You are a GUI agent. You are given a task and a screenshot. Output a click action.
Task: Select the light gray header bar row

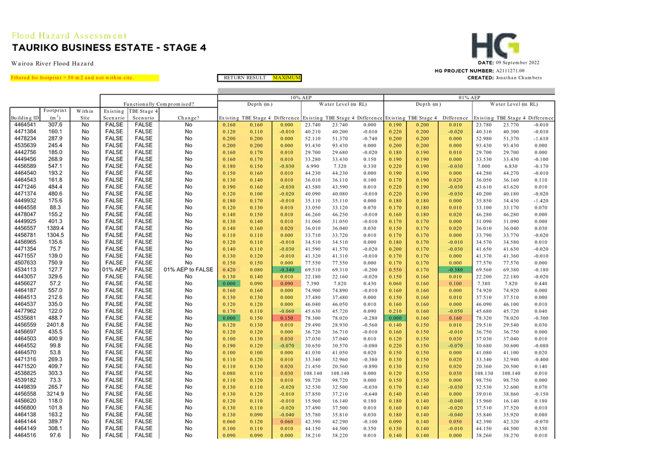[x=386, y=91]
